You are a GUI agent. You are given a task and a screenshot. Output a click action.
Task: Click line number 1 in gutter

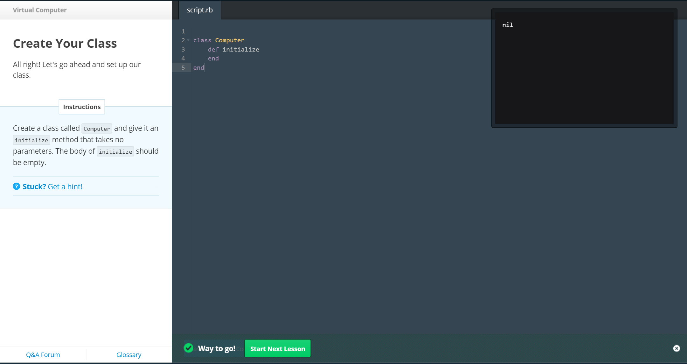coord(183,31)
